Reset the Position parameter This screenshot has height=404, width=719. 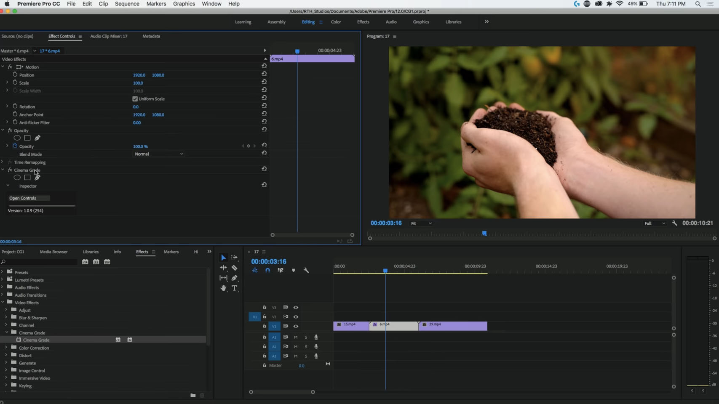coord(264,74)
